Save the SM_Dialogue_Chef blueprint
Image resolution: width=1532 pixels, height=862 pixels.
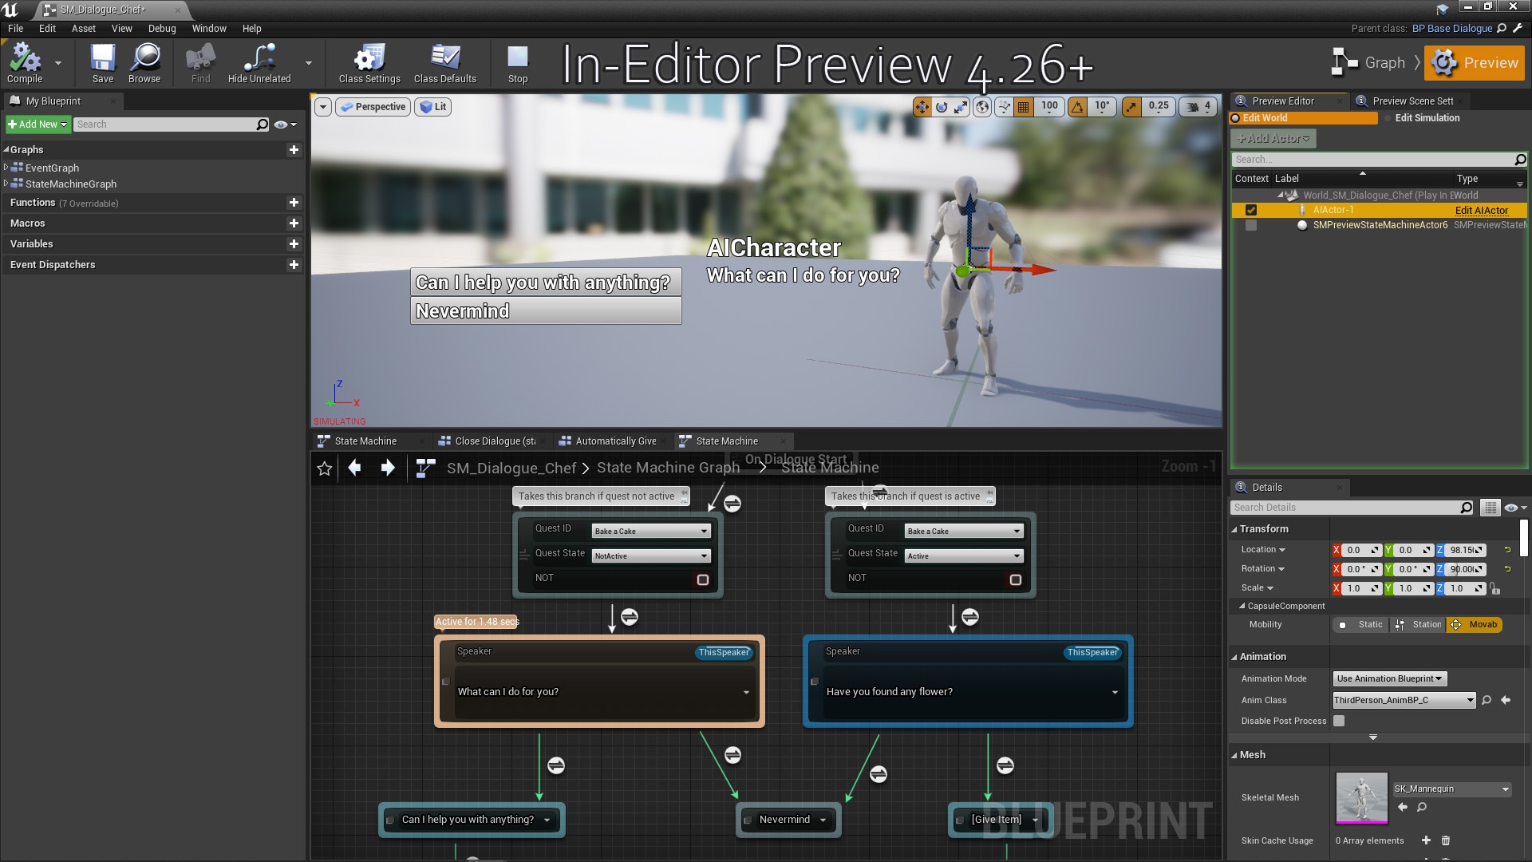pos(101,63)
